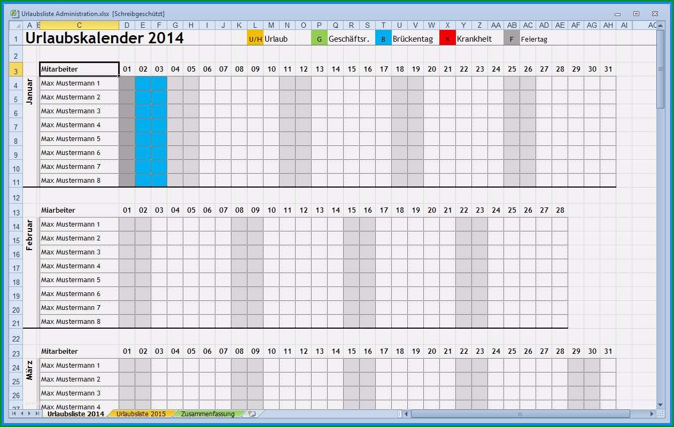Select column L header
674x427 pixels.
[x=255, y=25]
